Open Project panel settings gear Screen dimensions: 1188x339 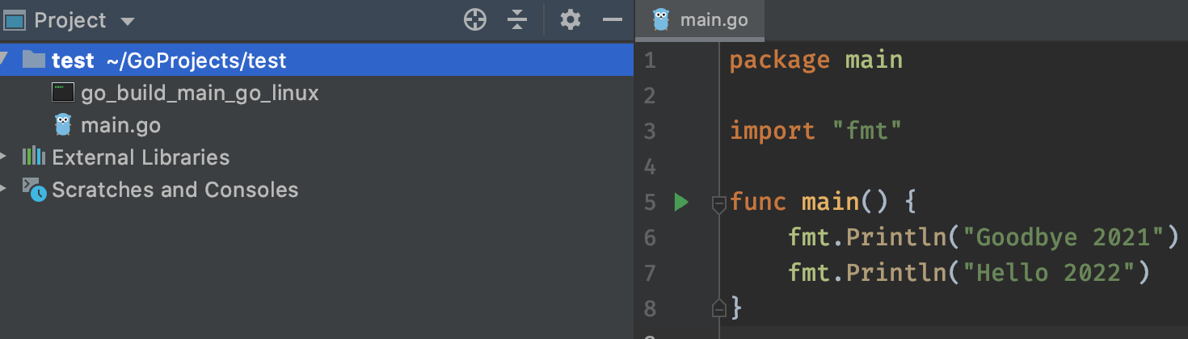click(571, 20)
